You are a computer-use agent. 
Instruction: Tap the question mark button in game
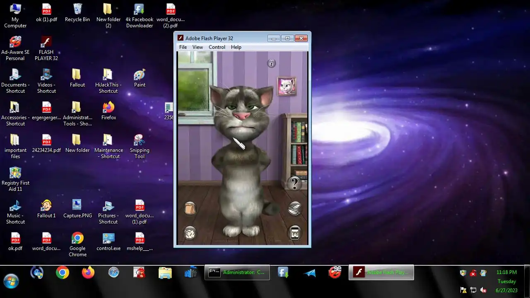point(294,183)
